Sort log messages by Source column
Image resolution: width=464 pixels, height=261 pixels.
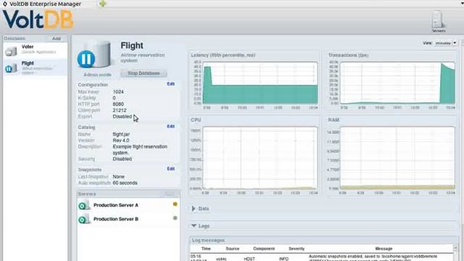232,249
